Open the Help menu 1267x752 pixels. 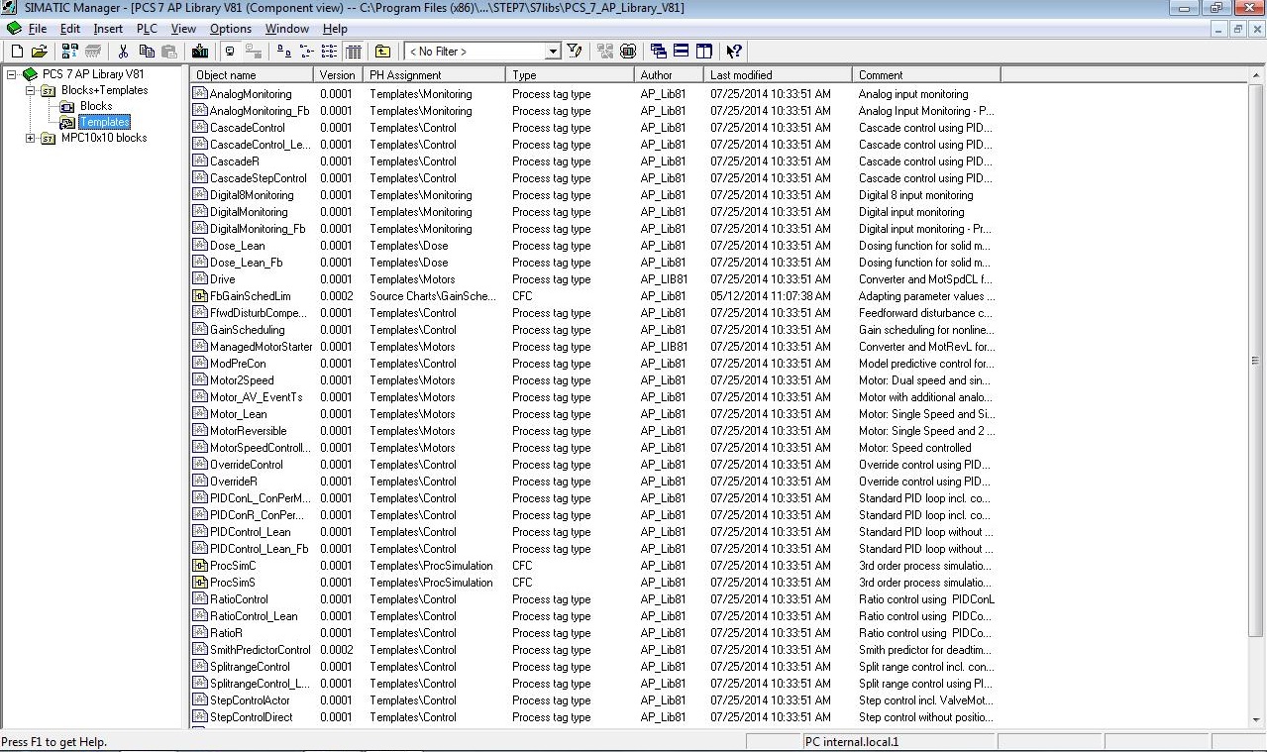point(335,29)
